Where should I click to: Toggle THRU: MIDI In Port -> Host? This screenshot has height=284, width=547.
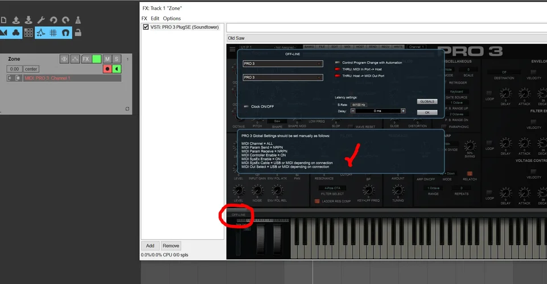(338, 69)
